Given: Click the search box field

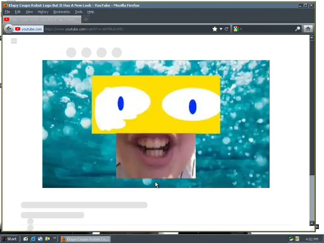Looking at the screenshot, I should pos(268,29).
